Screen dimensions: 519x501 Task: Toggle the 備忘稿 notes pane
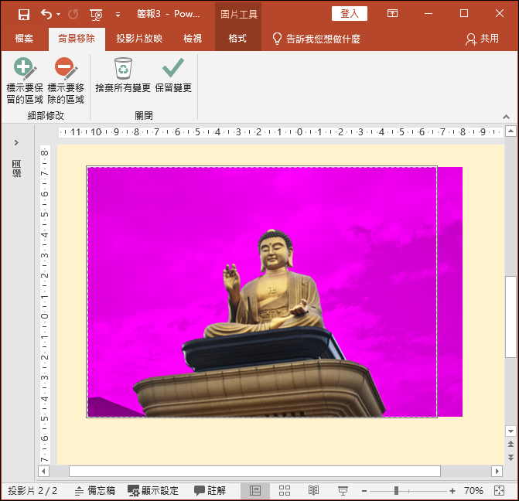94,490
